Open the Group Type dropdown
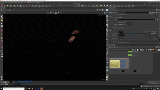The height and width of the screenshot is (90, 160). (x=121, y=18)
